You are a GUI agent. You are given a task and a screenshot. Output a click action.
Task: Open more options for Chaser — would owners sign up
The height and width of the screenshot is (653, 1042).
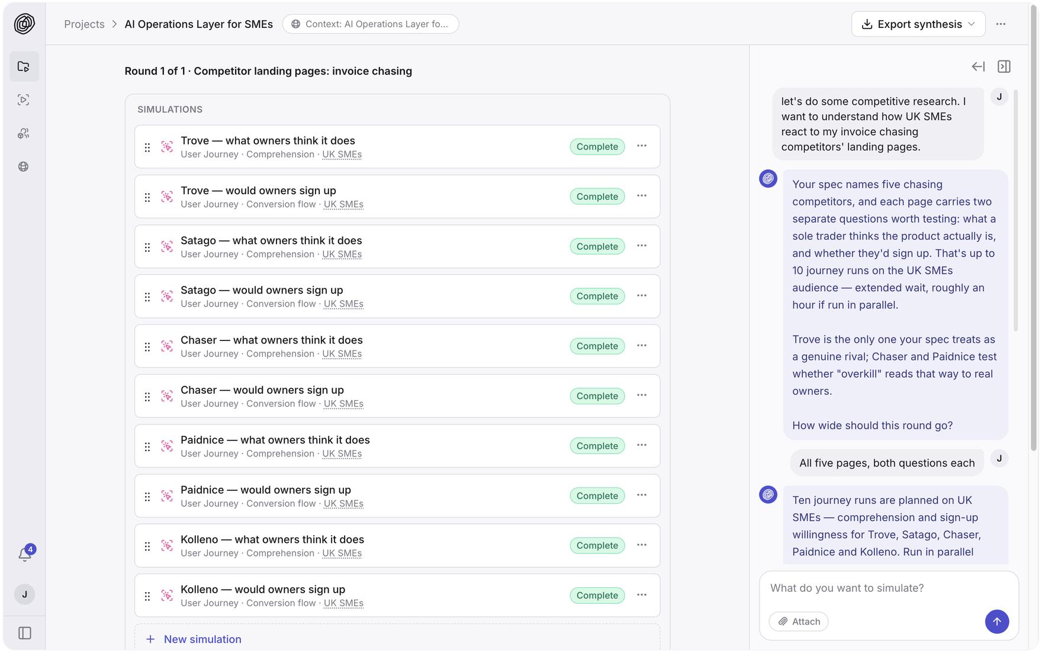point(642,395)
